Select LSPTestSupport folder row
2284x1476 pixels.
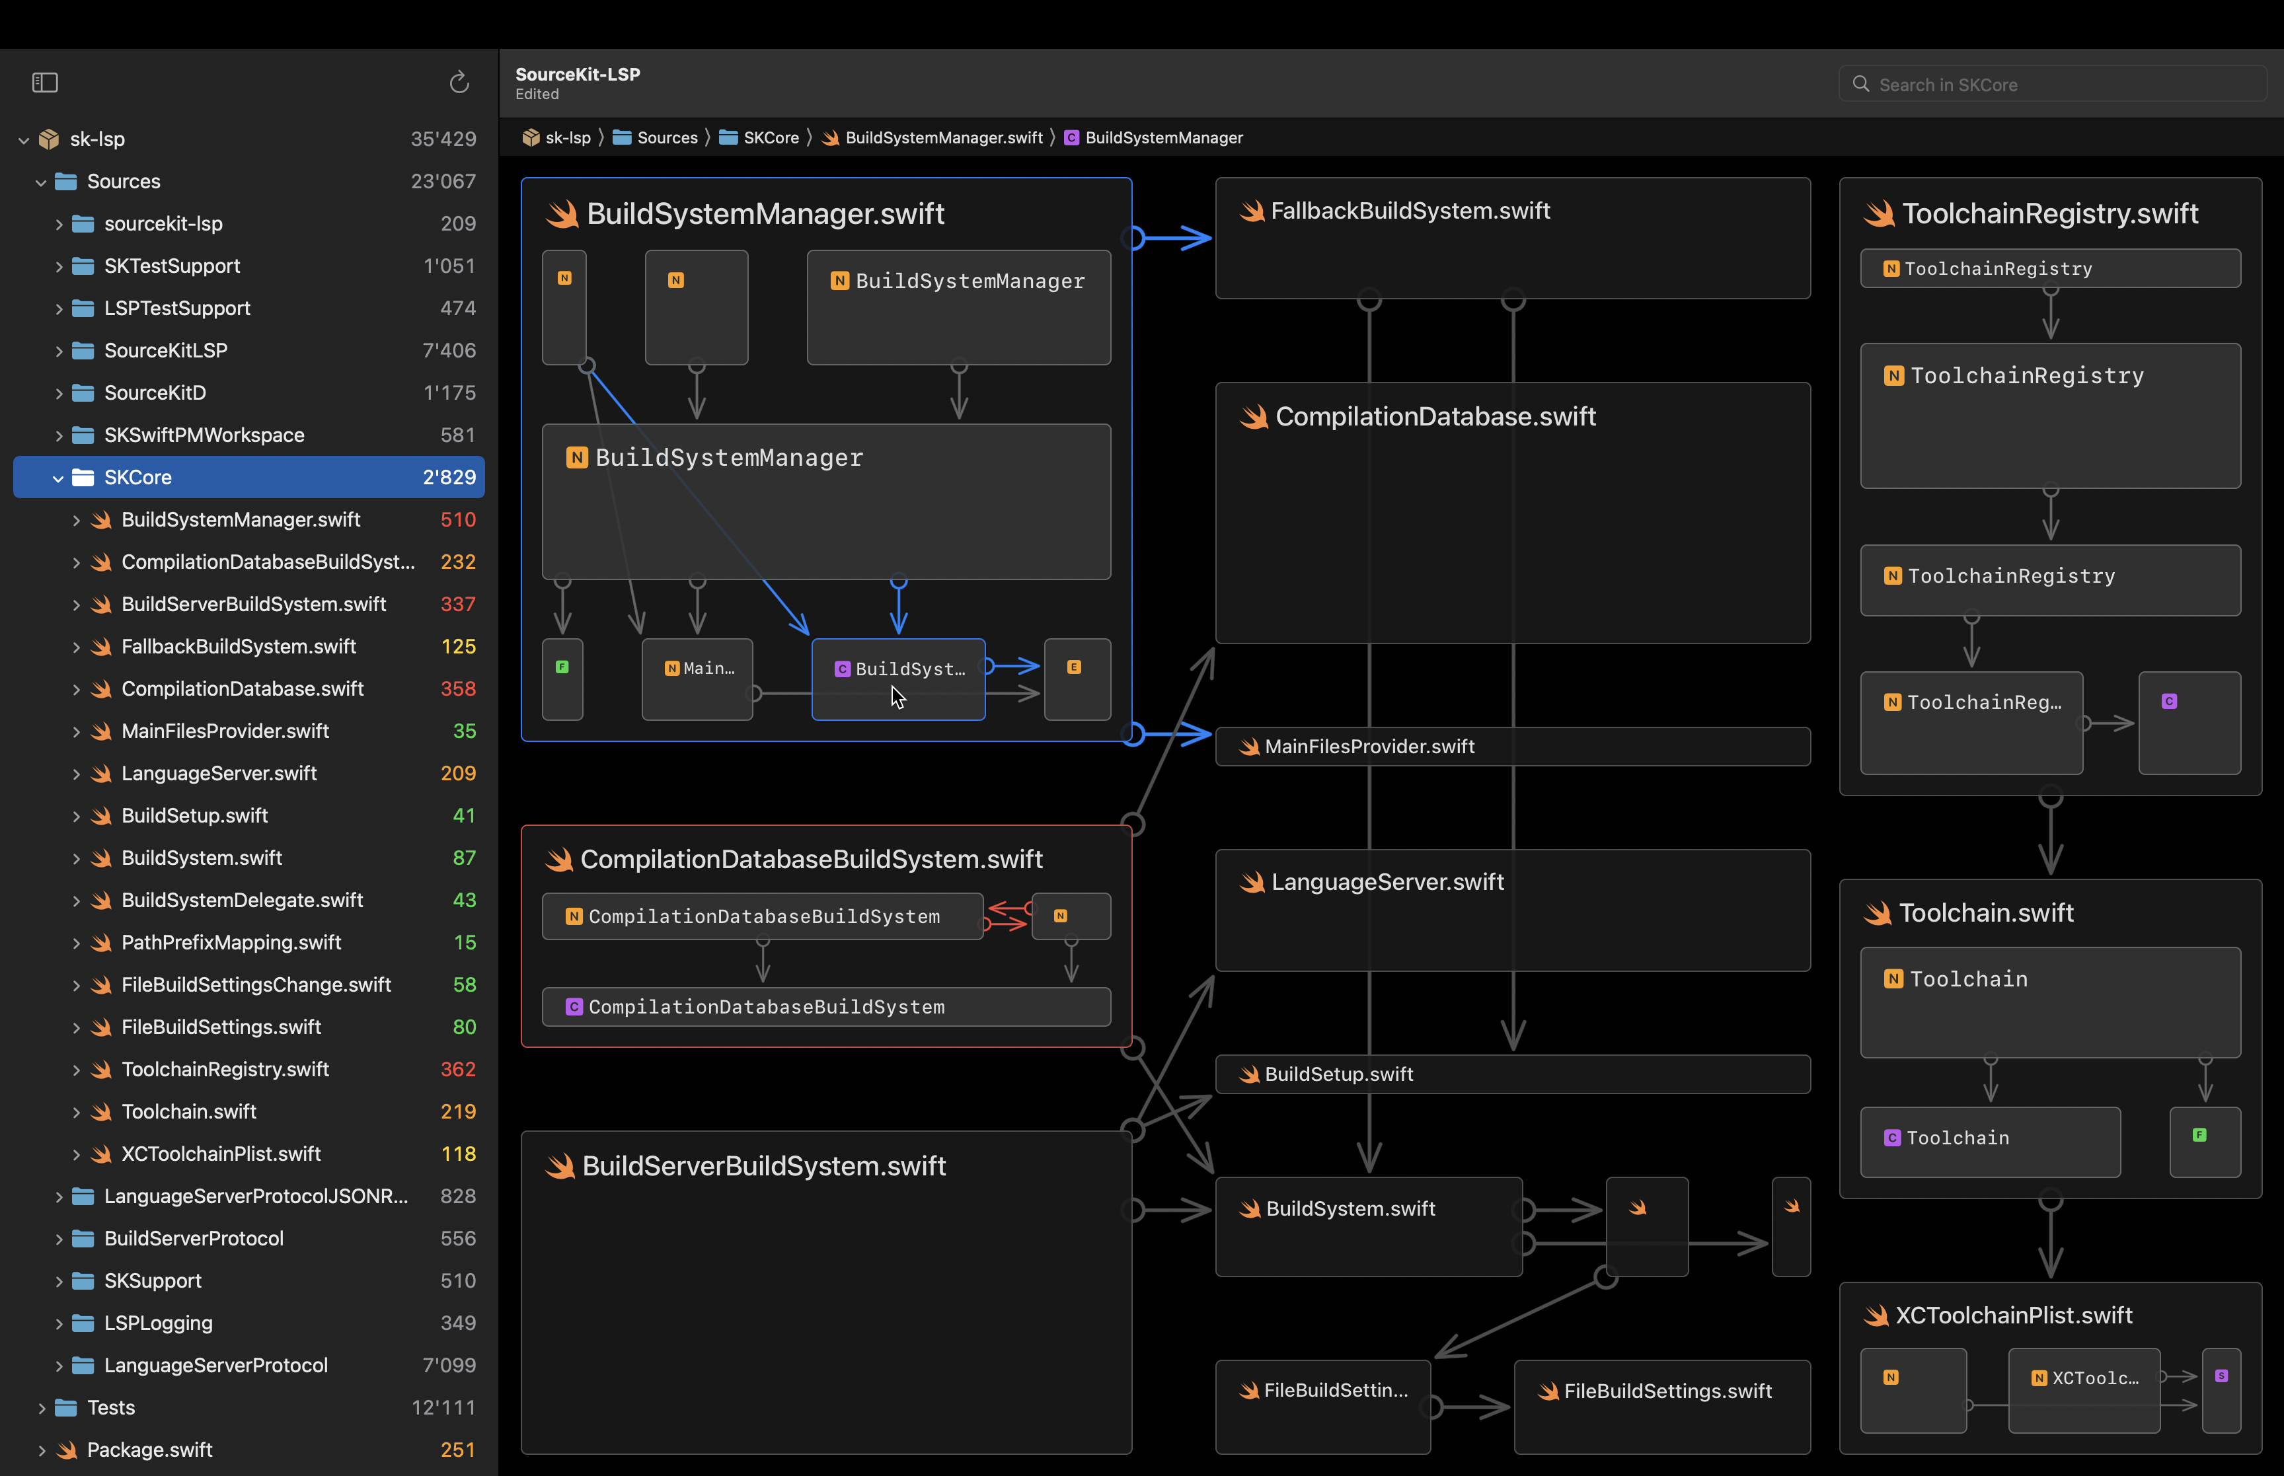click(x=249, y=309)
